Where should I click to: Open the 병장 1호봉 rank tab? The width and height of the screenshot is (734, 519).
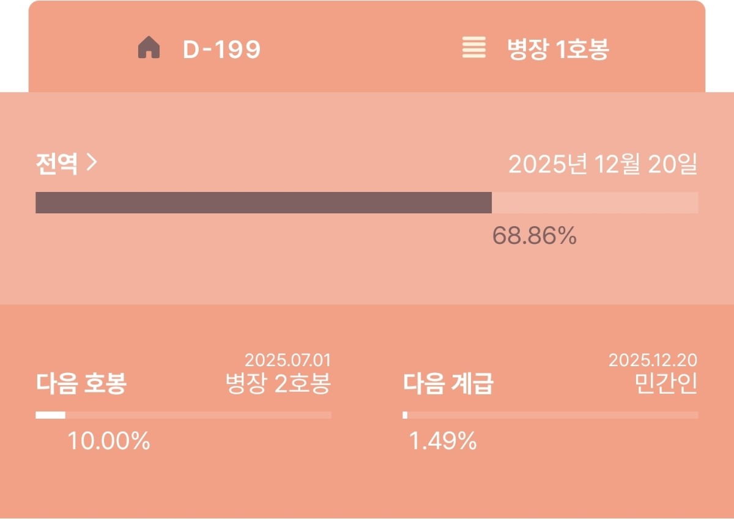click(x=557, y=50)
